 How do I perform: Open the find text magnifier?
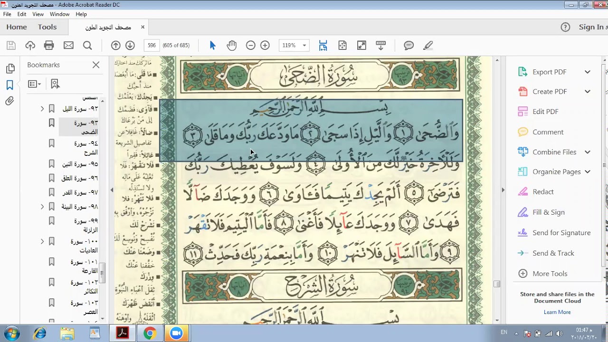[87, 46]
